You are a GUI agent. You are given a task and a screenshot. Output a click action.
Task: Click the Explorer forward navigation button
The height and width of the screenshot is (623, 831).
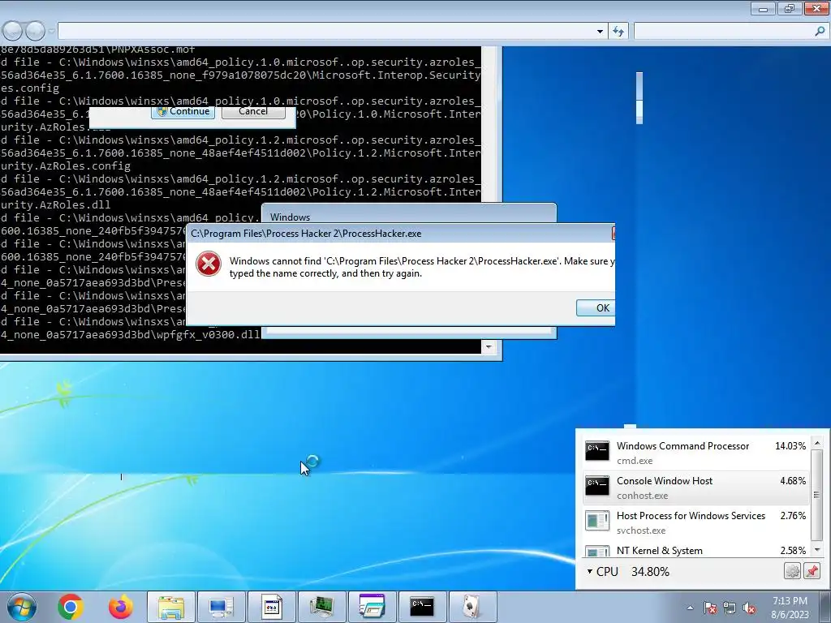click(35, 31)
